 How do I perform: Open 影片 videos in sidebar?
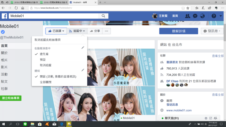point(4,67)
